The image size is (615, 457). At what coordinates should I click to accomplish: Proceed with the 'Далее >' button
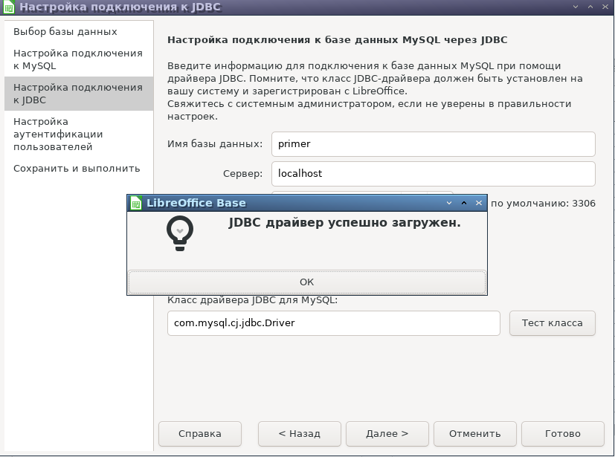pos(387,434)
